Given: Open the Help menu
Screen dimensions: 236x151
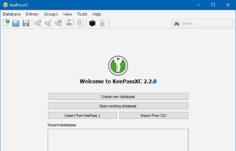Looking at the screenshot, I should 97,14.
